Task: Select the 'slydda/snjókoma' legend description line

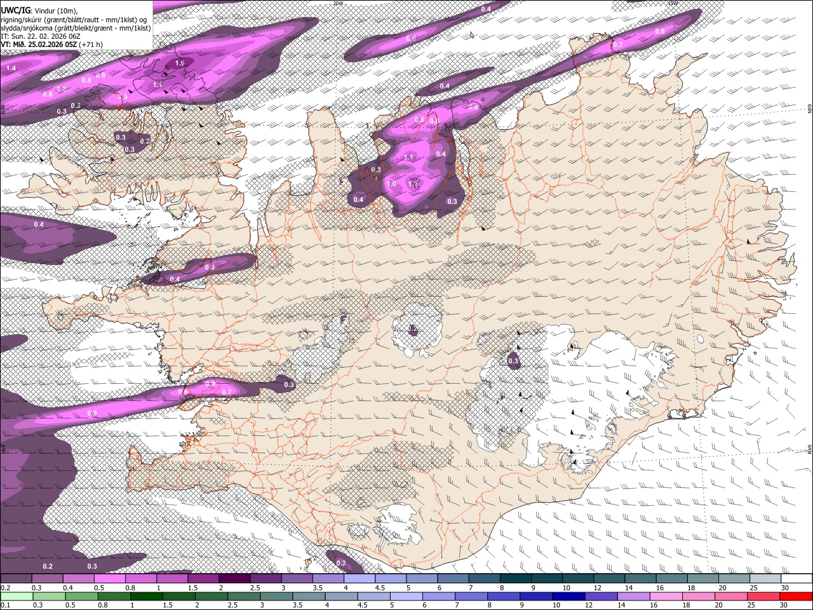Action: [76, 28]
